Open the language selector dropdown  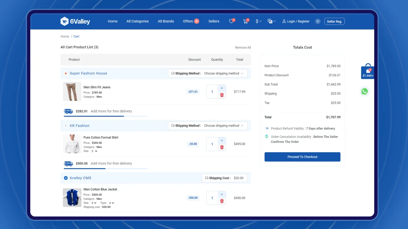[272, 21]
